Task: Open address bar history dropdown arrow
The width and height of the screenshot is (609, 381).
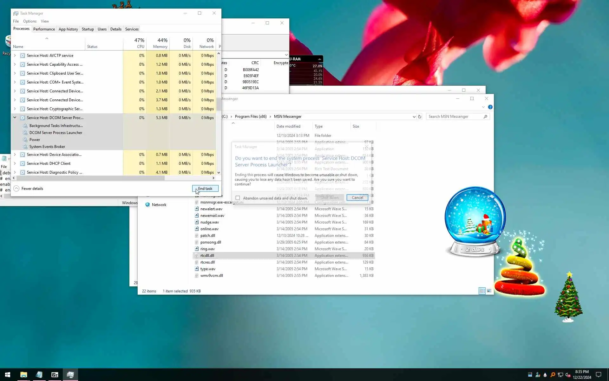Action: (x=414, y=117)
